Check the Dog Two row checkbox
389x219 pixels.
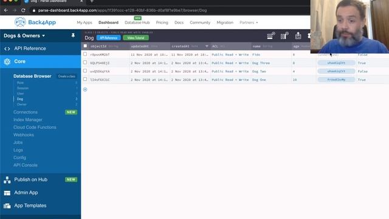(x=85, y=71)
